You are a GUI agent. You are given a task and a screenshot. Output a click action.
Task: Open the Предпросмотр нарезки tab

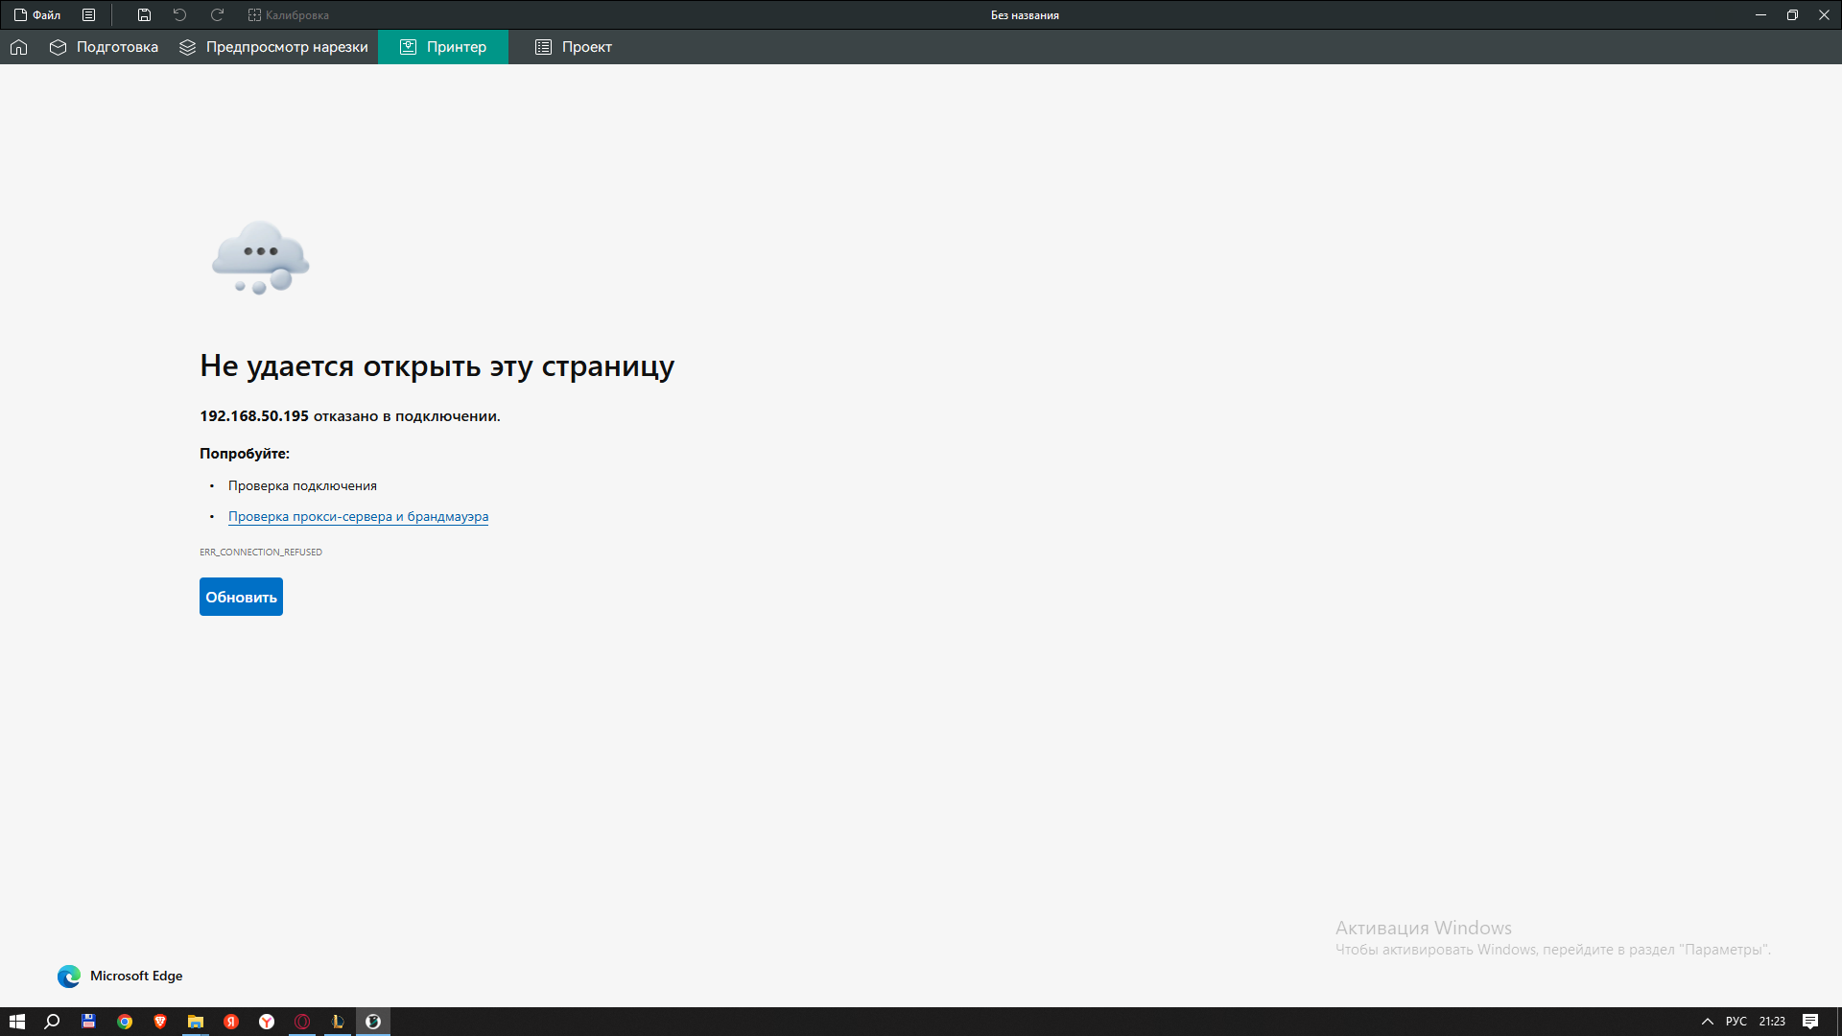click(x=273, y=47)
